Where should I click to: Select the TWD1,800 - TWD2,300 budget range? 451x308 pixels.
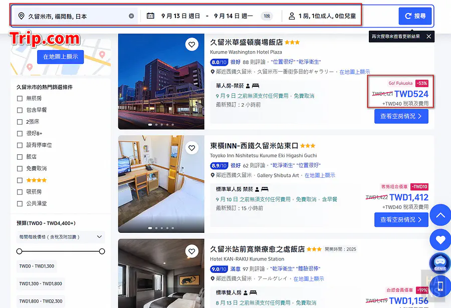(x=41, y=301)
